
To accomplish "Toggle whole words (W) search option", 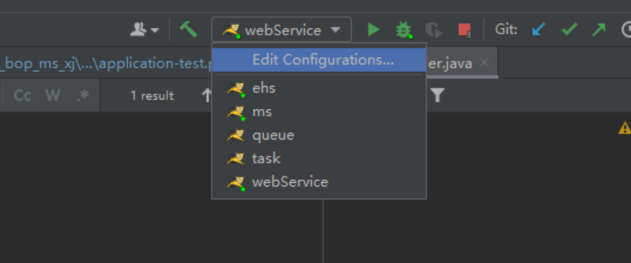I will click(53, 95).
